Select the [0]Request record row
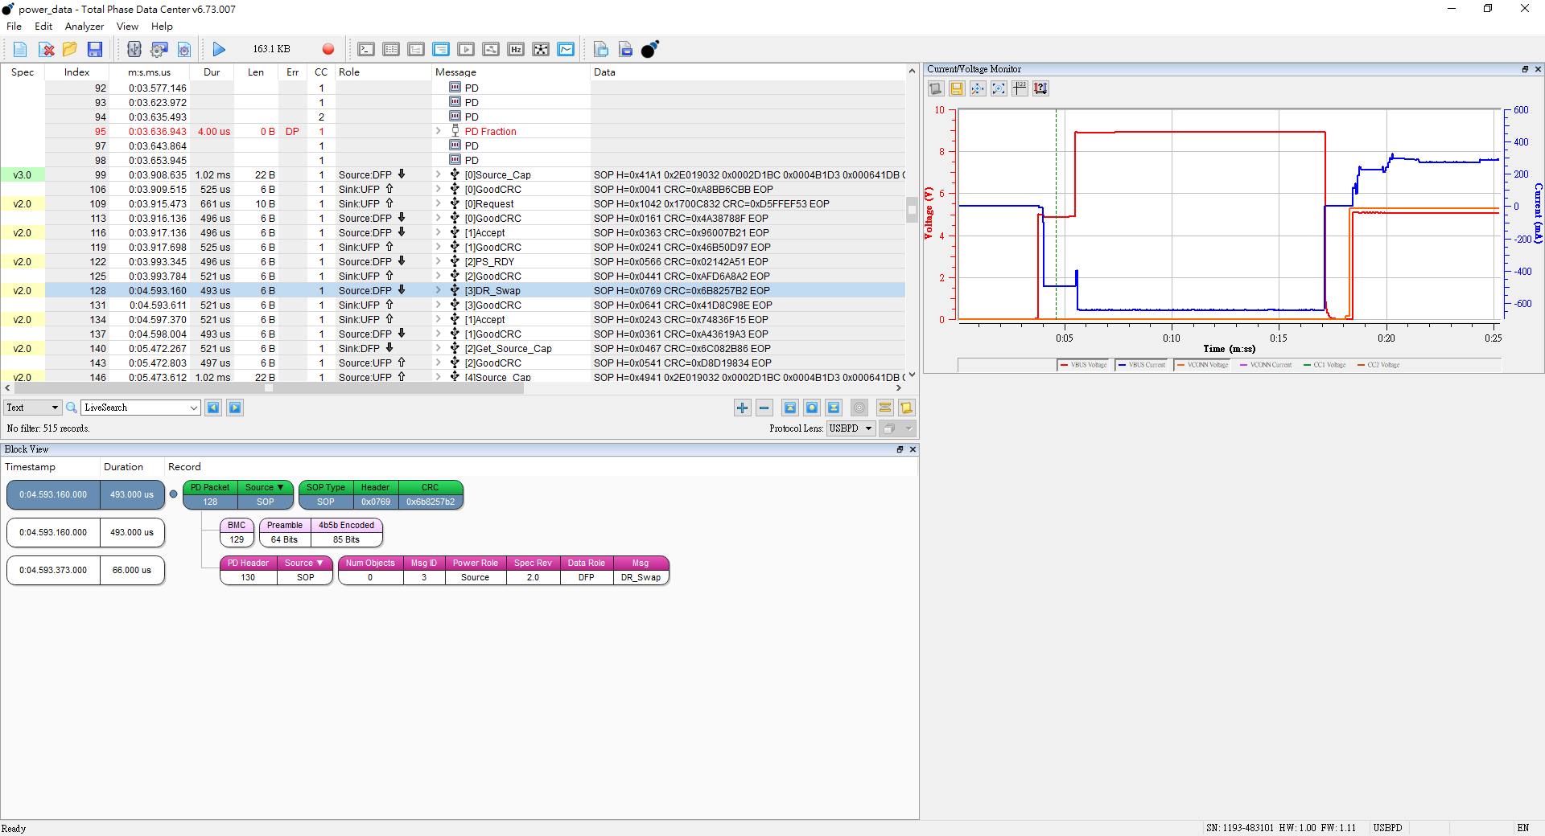Image resolution: width=1545 pixels, height=836 pixels. coord(493,204)
